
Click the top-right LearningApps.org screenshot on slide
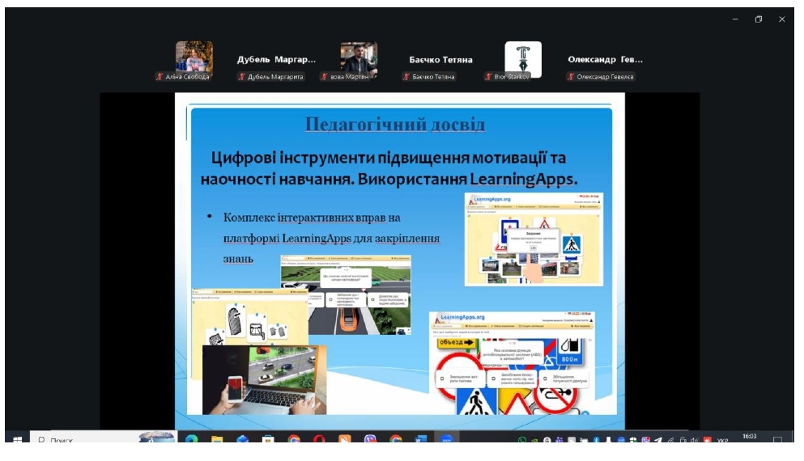tap(534, 239)
